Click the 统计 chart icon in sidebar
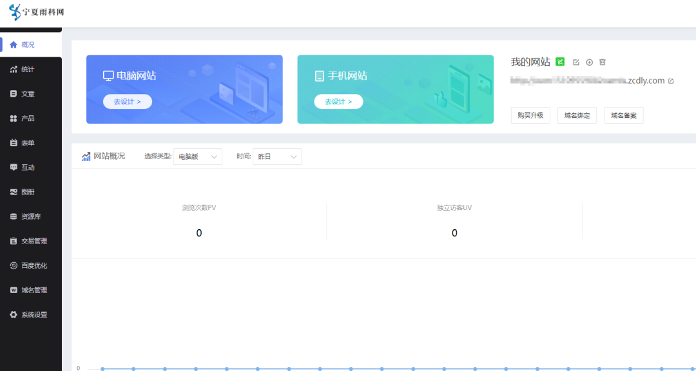 [14, 69]
